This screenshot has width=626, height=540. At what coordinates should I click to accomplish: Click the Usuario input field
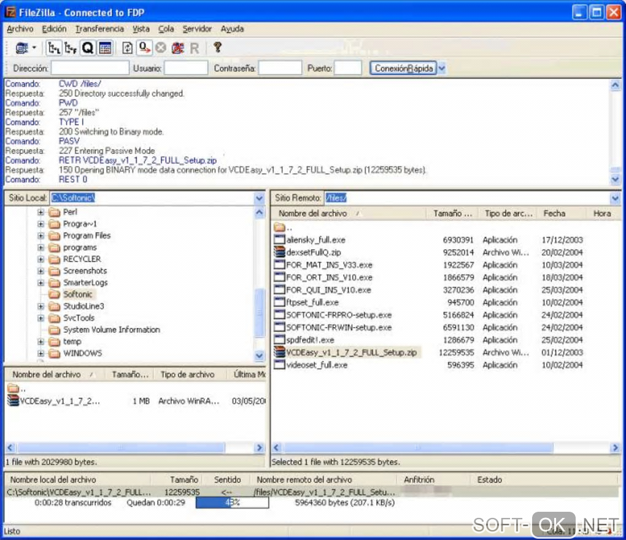pos(185,68)
